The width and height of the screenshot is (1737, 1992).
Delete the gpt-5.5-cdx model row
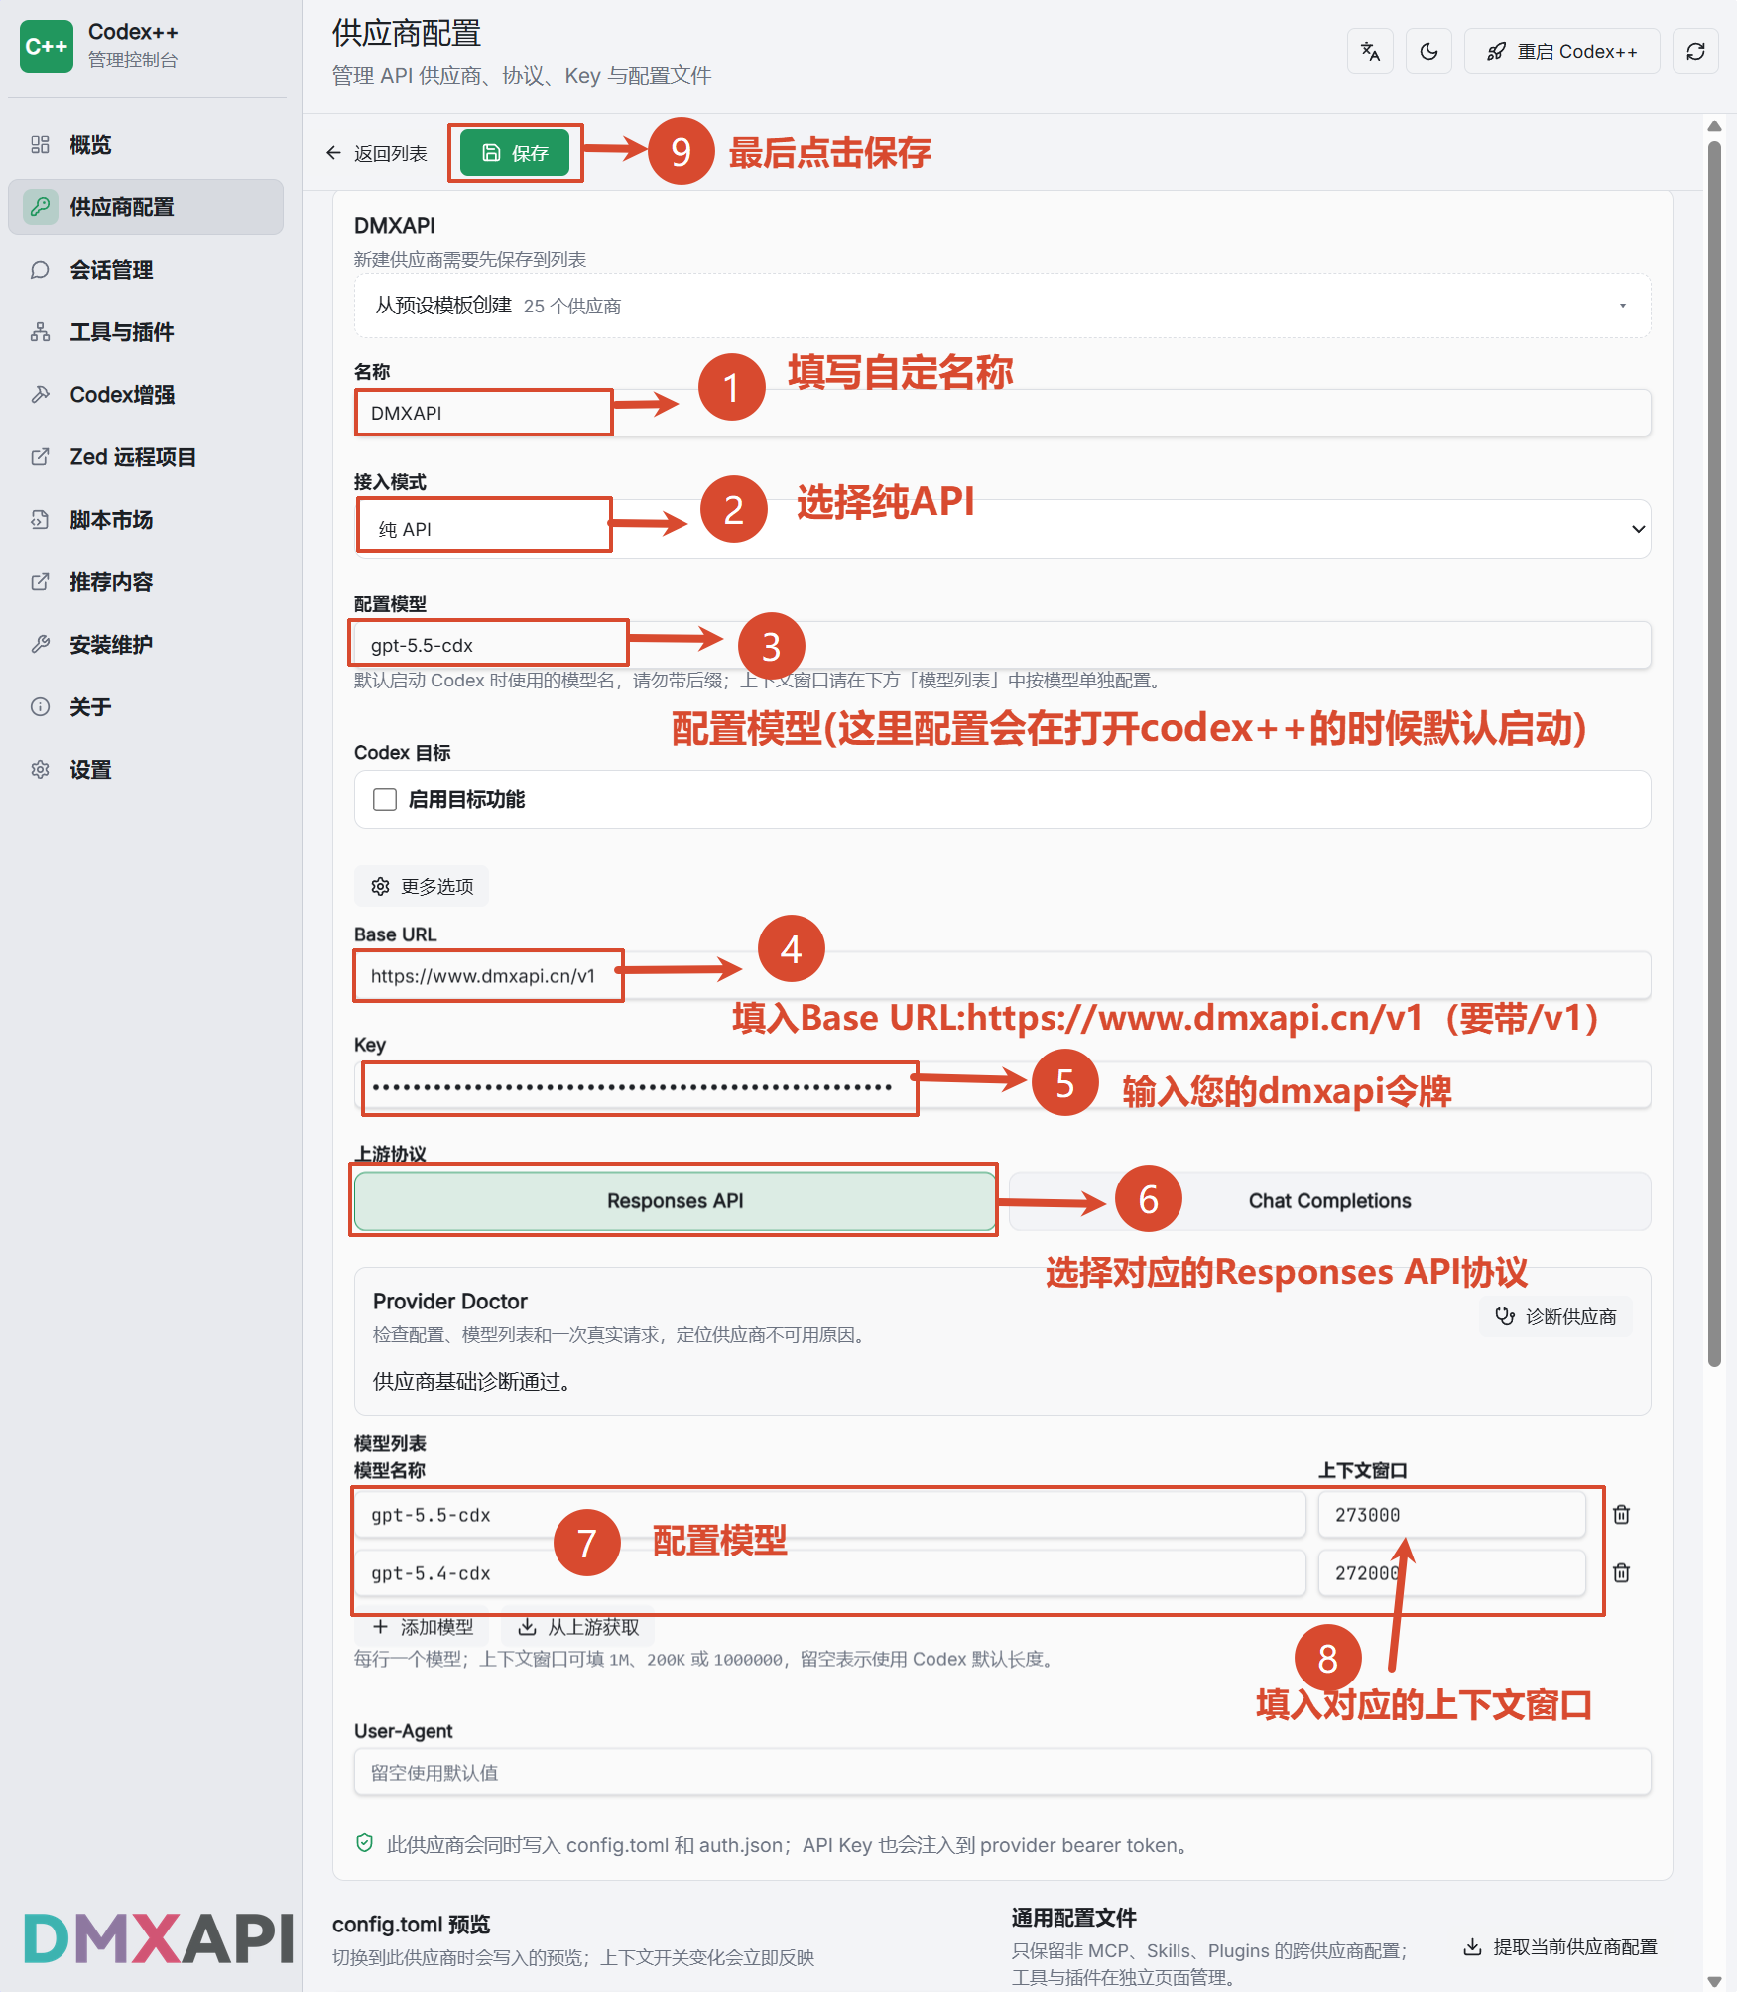[1621, 1514]
